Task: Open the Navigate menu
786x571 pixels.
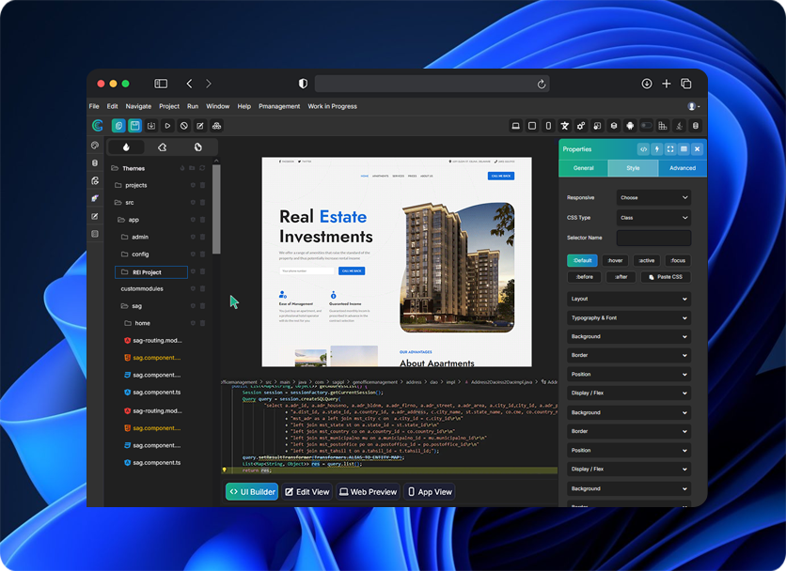Action: tap(138, 106)
